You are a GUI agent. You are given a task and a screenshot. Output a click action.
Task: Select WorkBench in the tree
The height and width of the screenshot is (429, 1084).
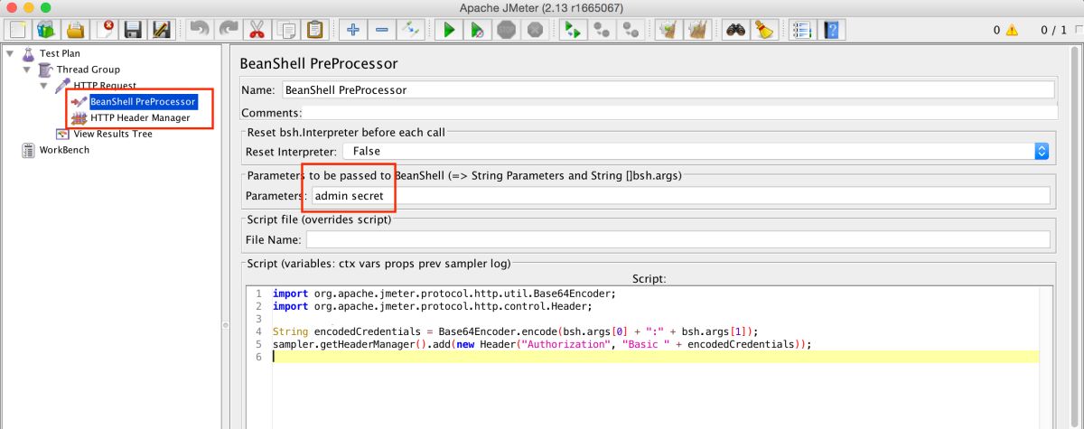(x=64, y=151)
